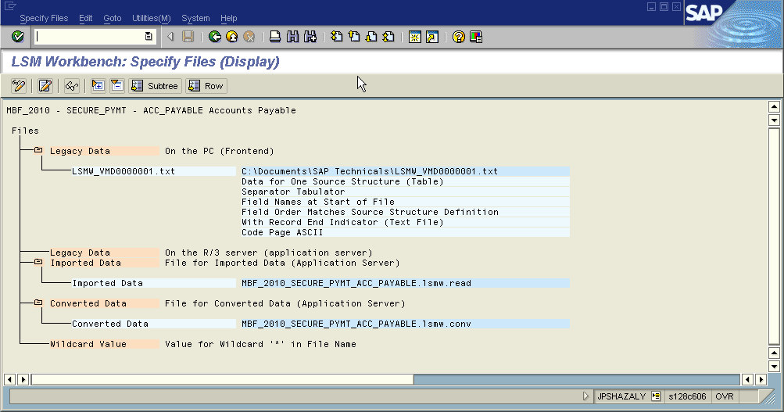Jump to the first page icon
Viewport: 784px width, 412px height.
[x=337, y=37]
